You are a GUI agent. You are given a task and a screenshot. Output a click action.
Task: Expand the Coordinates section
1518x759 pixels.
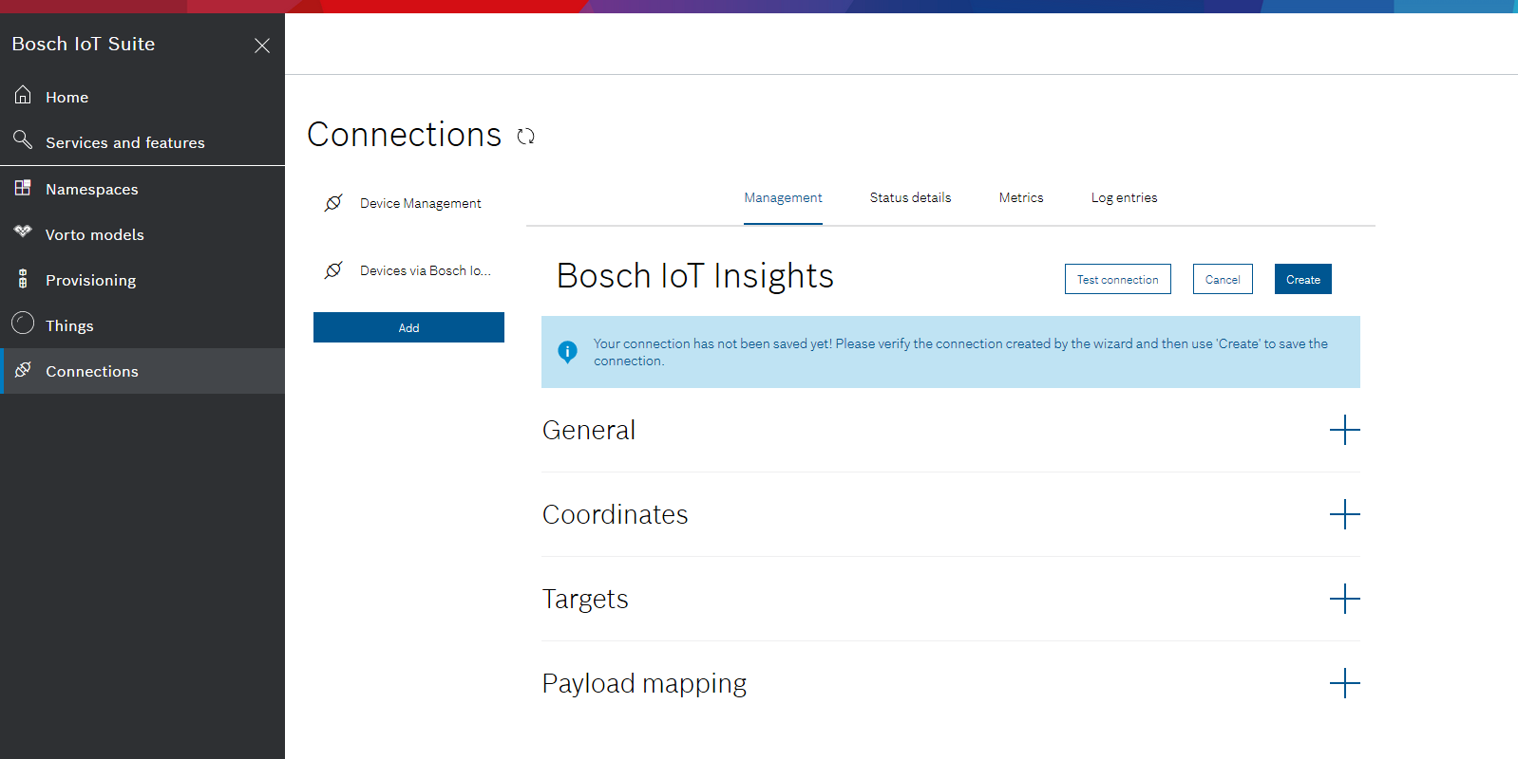point(1344,514)
